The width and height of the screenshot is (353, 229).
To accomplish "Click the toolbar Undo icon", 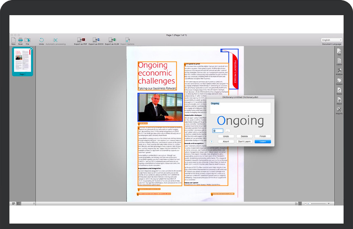I will [x=42, y=40].
